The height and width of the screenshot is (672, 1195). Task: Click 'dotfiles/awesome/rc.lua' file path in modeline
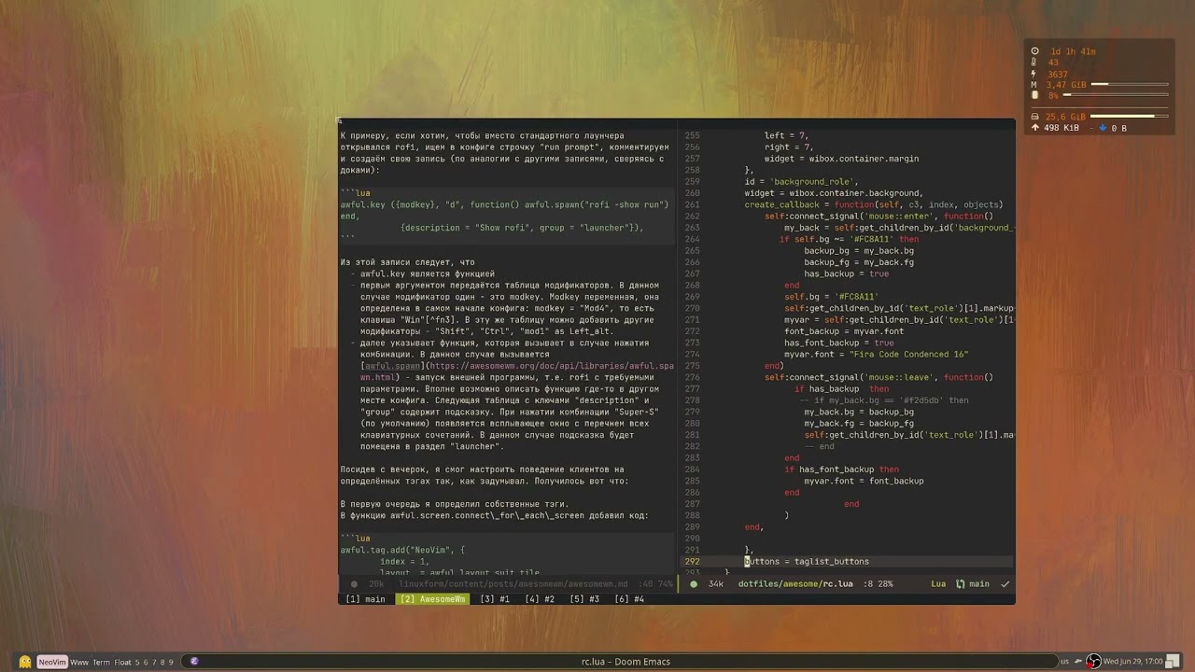pyautogui.click(x=795, y=584)
